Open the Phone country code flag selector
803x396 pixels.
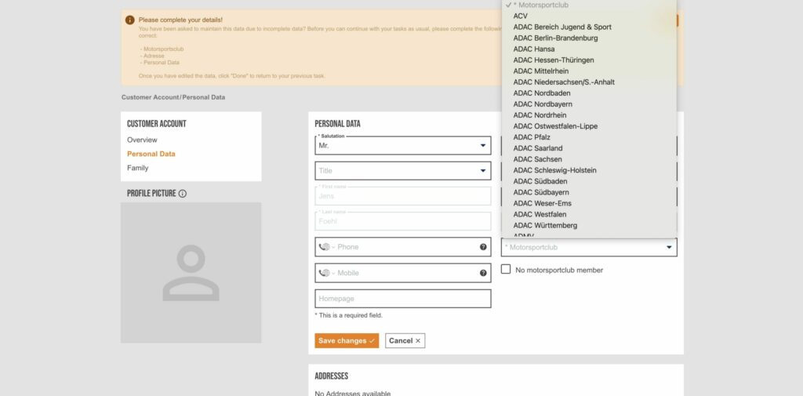[x=325, y=247]
